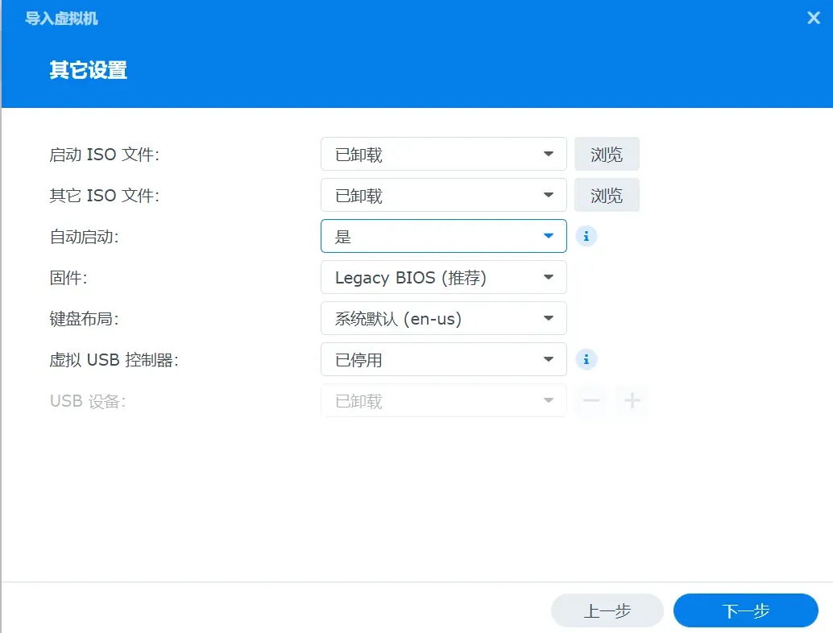The height and width of the screenshot is (633, 833).
Task: Click the 下一步 button
Action: [745, 610]
